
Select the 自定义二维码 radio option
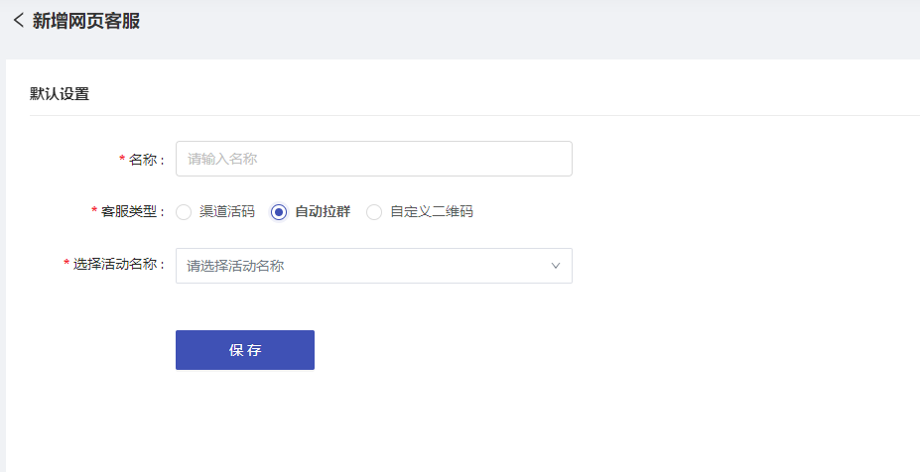[374, 212]
